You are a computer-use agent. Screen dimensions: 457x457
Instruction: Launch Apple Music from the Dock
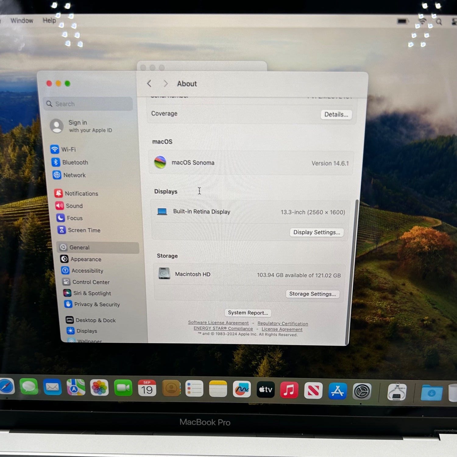(289, 390)
